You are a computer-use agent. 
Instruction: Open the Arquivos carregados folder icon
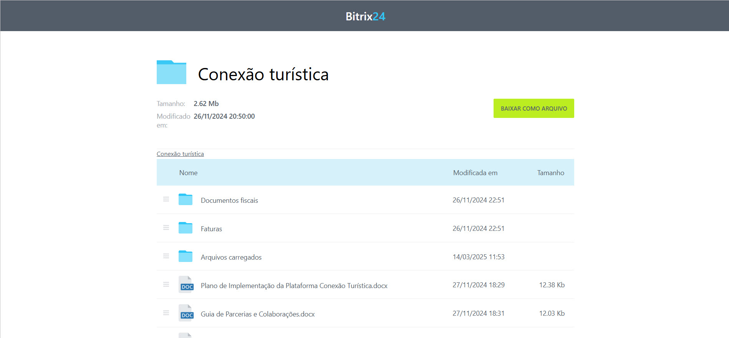tap(186, 257)
